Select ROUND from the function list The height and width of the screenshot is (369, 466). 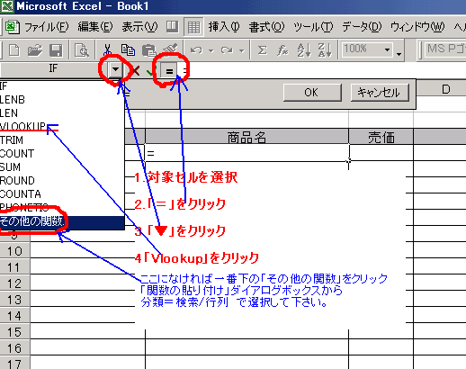(62, 181)
